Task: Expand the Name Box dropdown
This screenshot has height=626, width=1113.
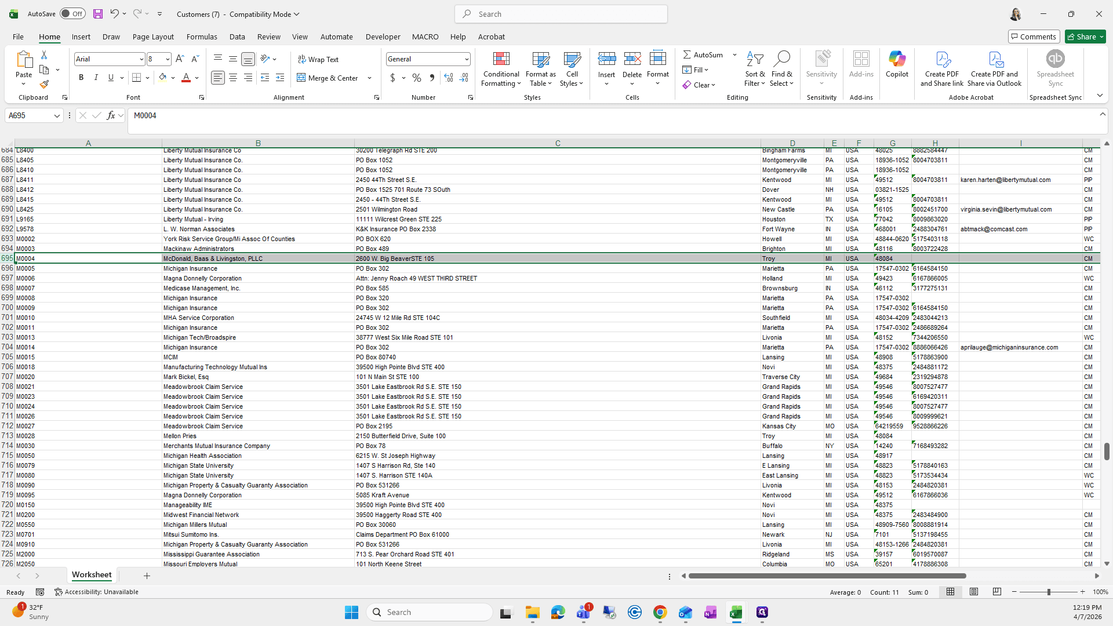Action: pyautogui.click(x=57, y=116)
